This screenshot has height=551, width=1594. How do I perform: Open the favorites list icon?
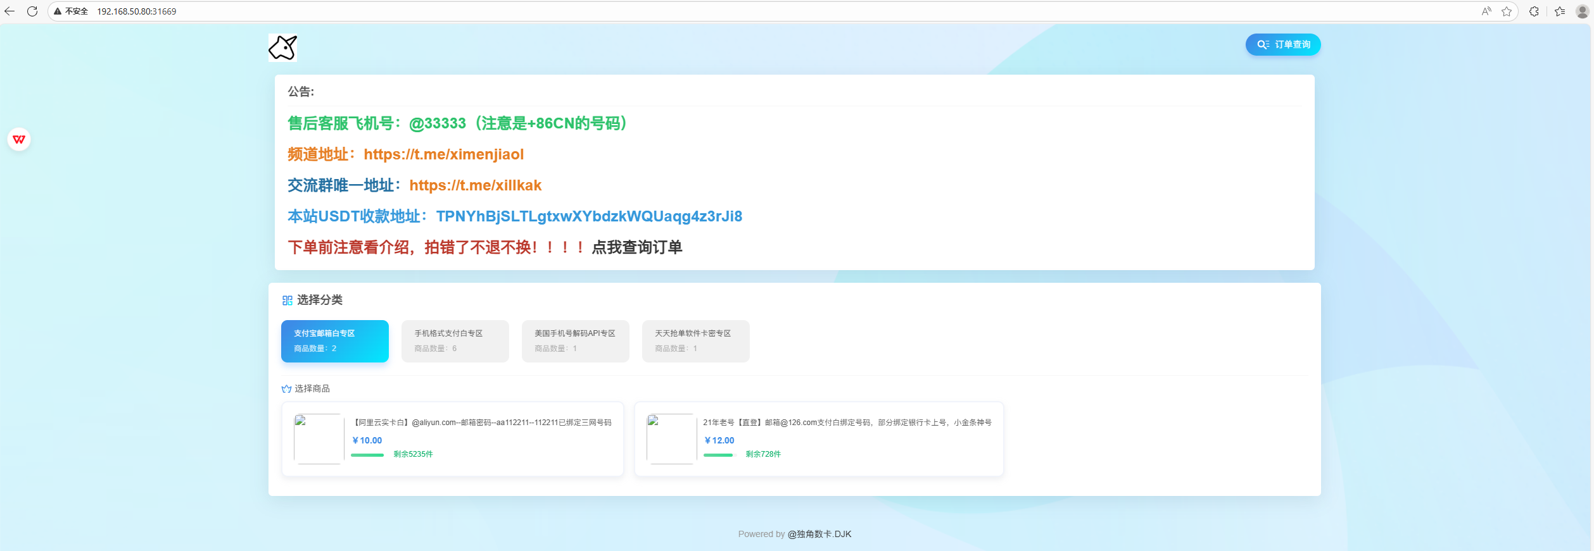pyautogui.click(x=1560, y=11)
